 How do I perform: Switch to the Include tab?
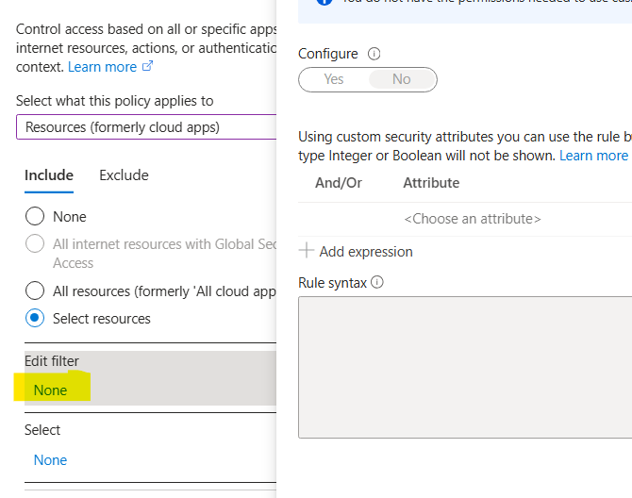point(49,175)
